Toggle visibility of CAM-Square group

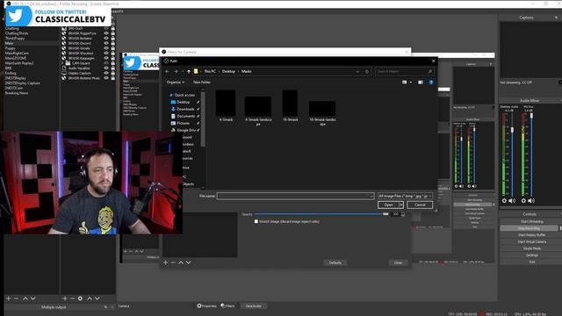coord(106,63)
